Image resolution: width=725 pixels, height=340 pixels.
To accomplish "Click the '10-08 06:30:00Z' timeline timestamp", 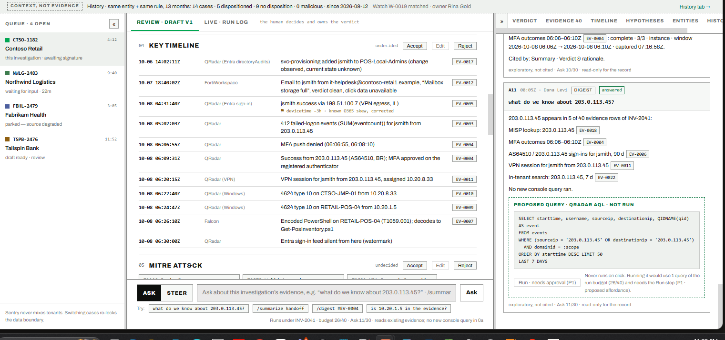I will [x=159, y=241].
